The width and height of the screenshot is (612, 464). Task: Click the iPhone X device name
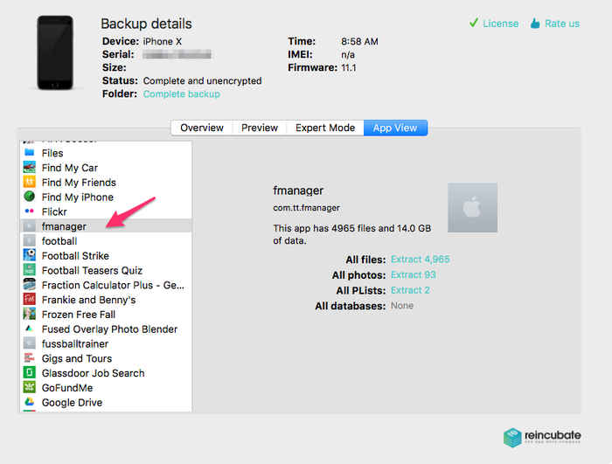click(x=163, y=41)
